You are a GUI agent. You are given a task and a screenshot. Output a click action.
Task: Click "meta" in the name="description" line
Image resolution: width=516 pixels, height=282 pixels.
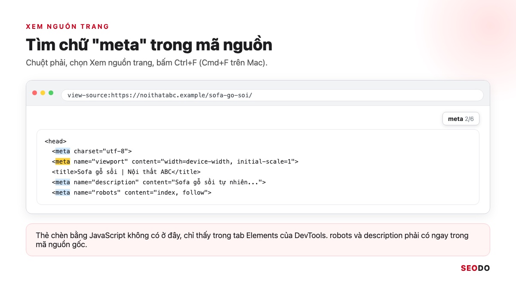click(63, 182)
